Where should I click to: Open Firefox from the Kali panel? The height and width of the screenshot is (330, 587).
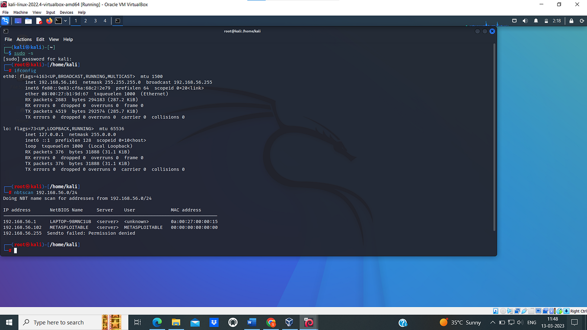click(49, 21)
